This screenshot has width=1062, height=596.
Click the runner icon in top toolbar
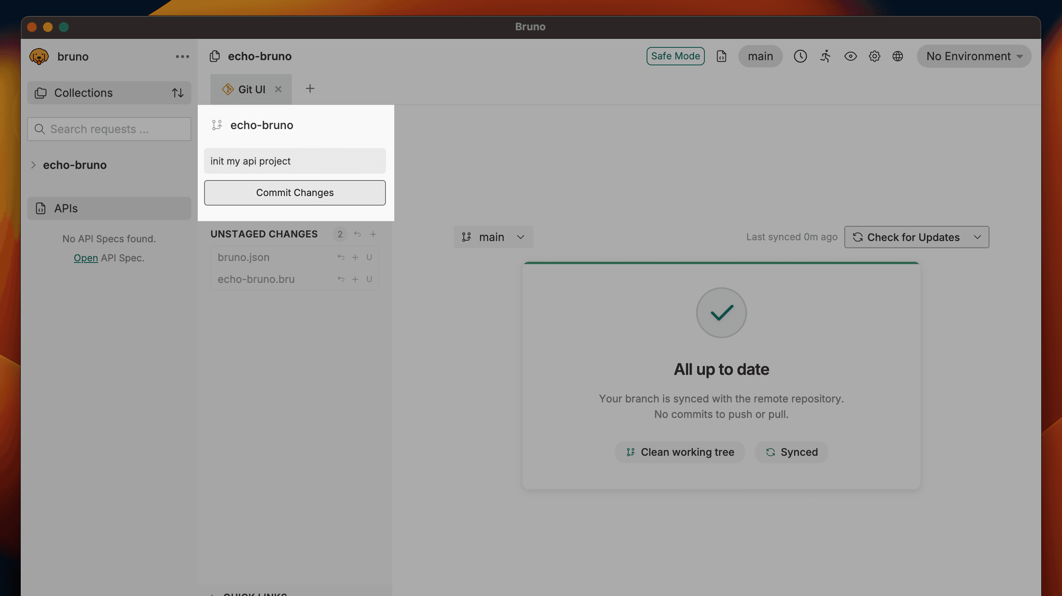coord(825,57)
